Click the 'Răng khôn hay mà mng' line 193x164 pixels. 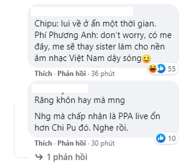coord(80,100)
